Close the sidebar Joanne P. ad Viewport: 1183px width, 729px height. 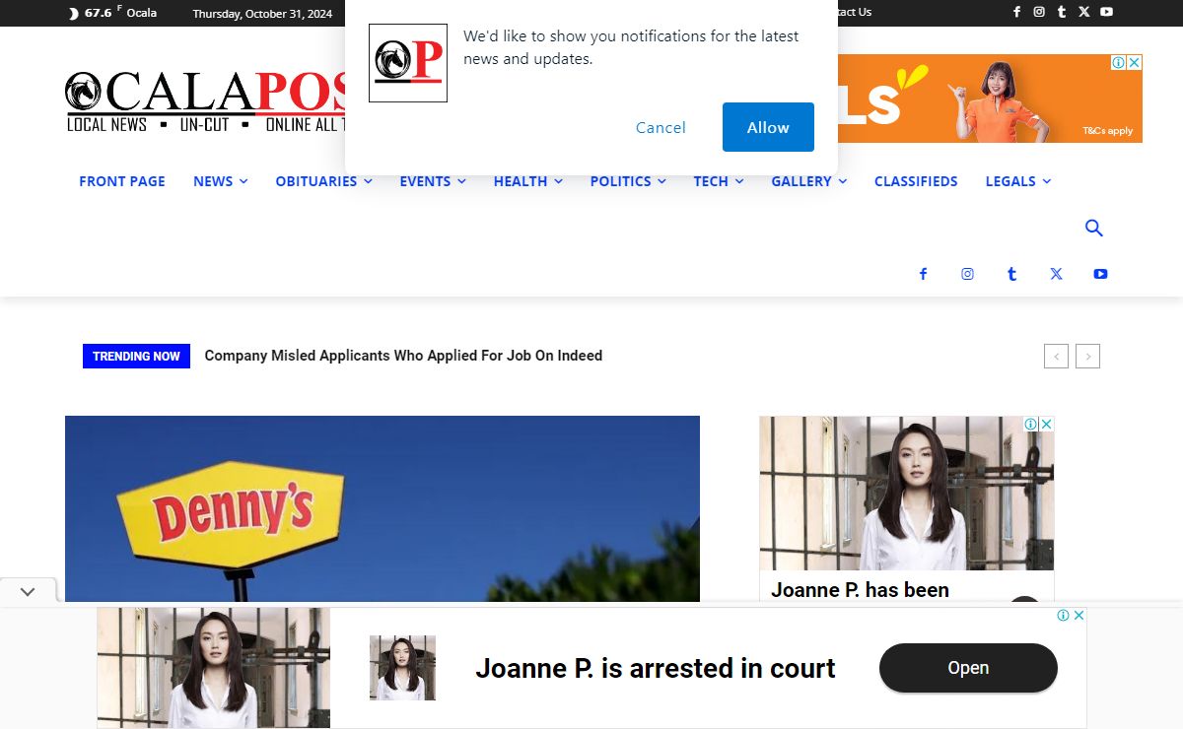[x=1046, y=424]
